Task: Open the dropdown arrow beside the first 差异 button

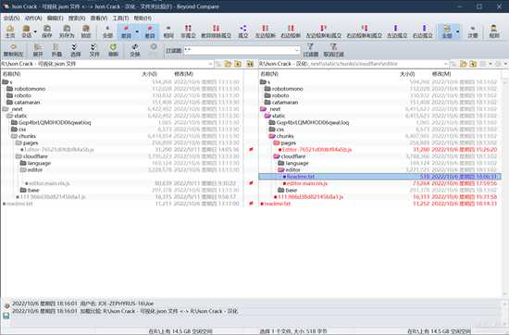Action: 137,31
